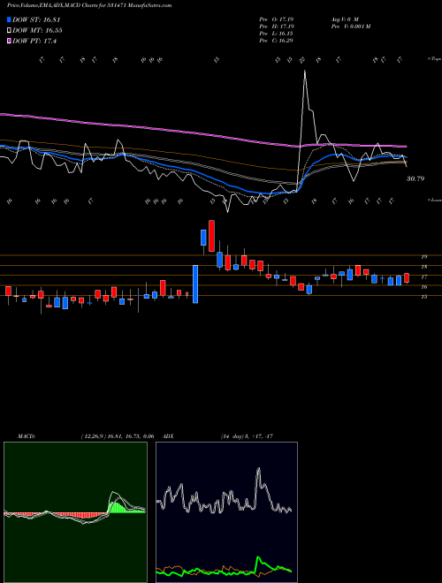Click the 'Pre H: 17.19' value
The image size is (442, 583).
[x=276, y=26]
